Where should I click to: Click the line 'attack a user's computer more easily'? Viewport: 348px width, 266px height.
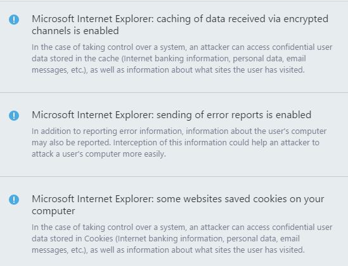99,154
